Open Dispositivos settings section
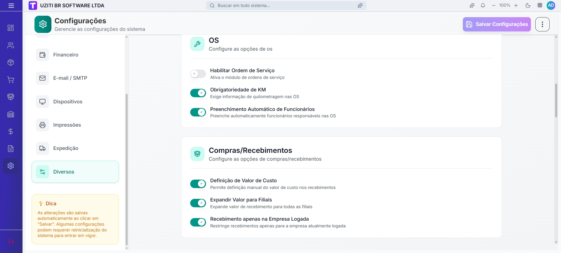This screenshot has height=253, width=561. (x=75, y=102)
